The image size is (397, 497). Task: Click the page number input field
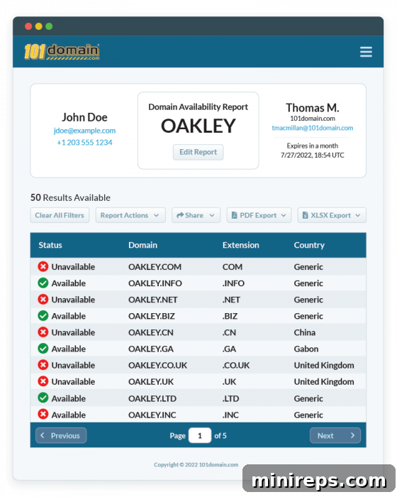[200, 435]
